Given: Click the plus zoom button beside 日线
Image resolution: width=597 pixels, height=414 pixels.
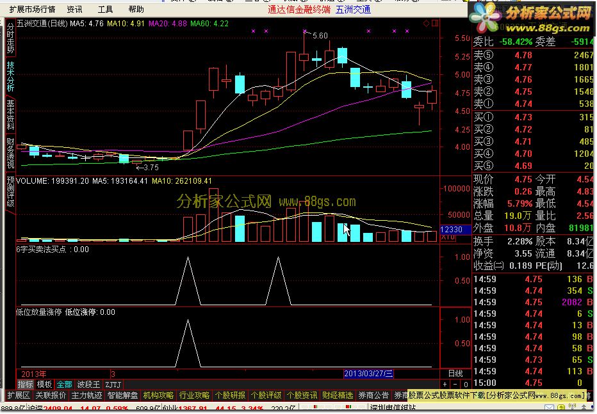Looking at the screenshot, I should [445, 385].
